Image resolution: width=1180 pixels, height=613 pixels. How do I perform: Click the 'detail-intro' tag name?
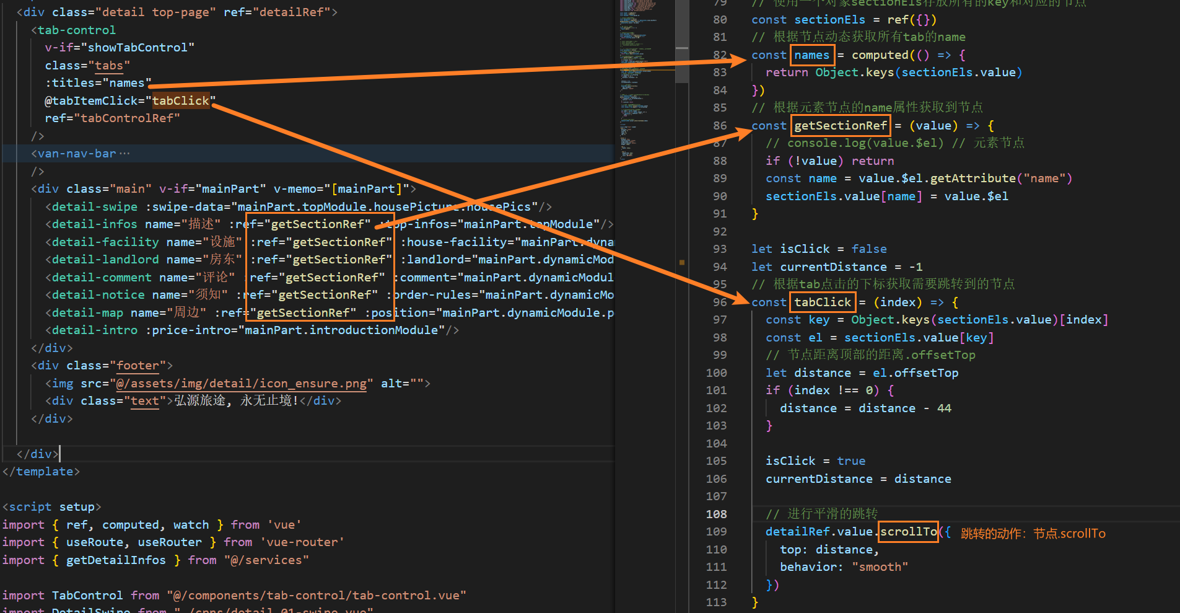pos(95,330)
